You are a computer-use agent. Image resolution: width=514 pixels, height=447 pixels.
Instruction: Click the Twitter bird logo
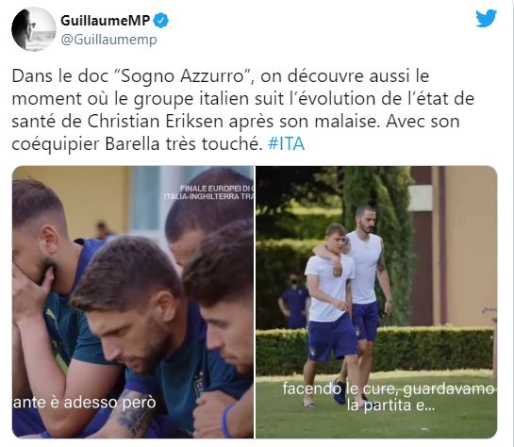486,18
